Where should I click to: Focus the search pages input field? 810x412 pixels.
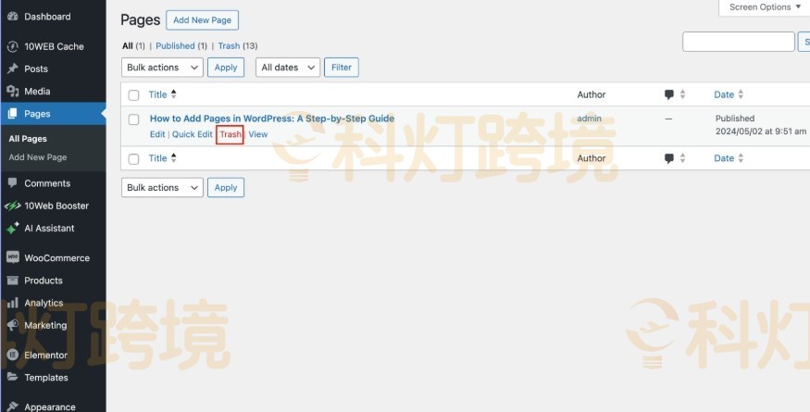tap(738, 42)
